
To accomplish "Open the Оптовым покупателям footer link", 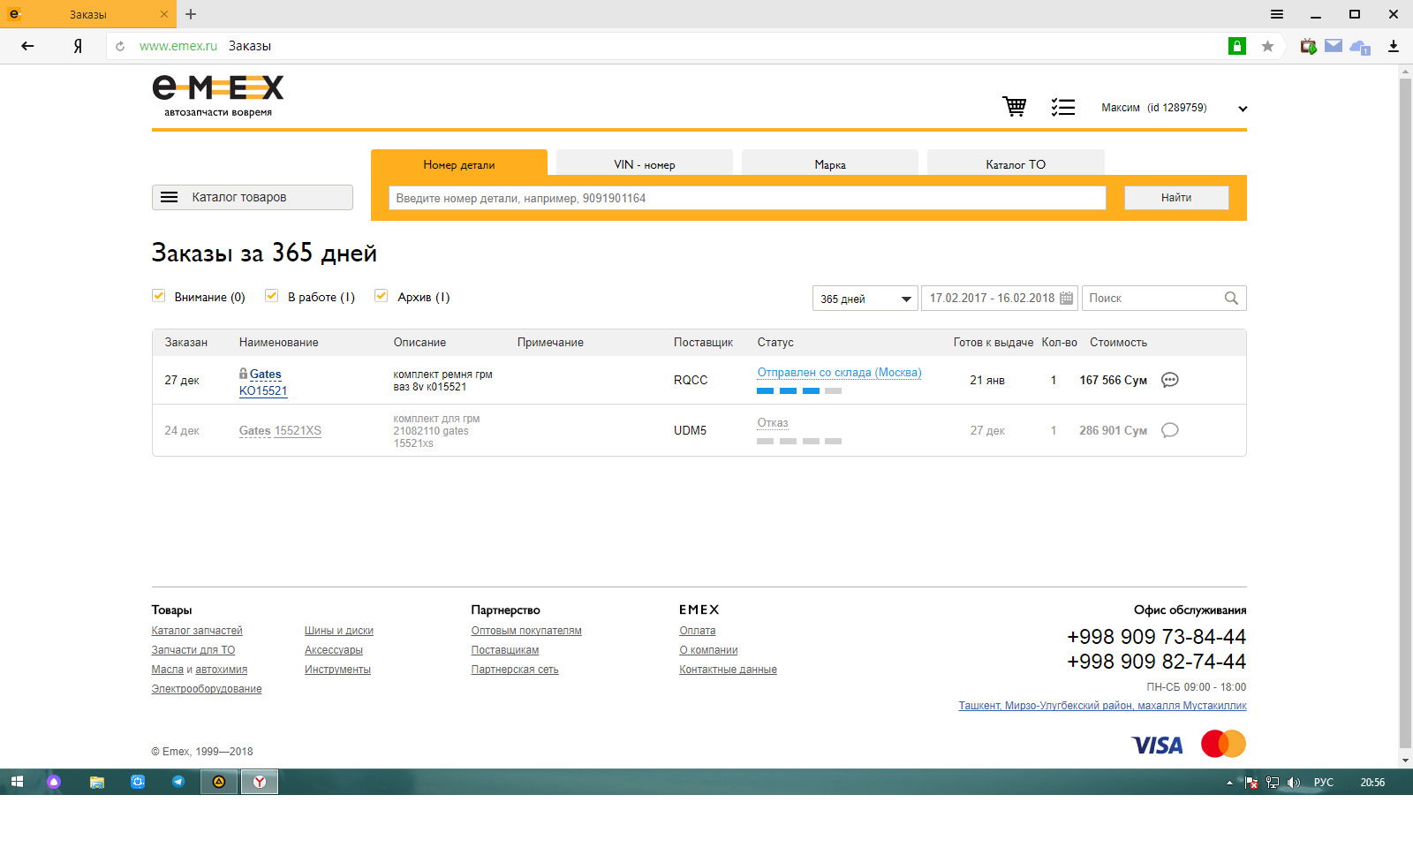I will point(526,631).
